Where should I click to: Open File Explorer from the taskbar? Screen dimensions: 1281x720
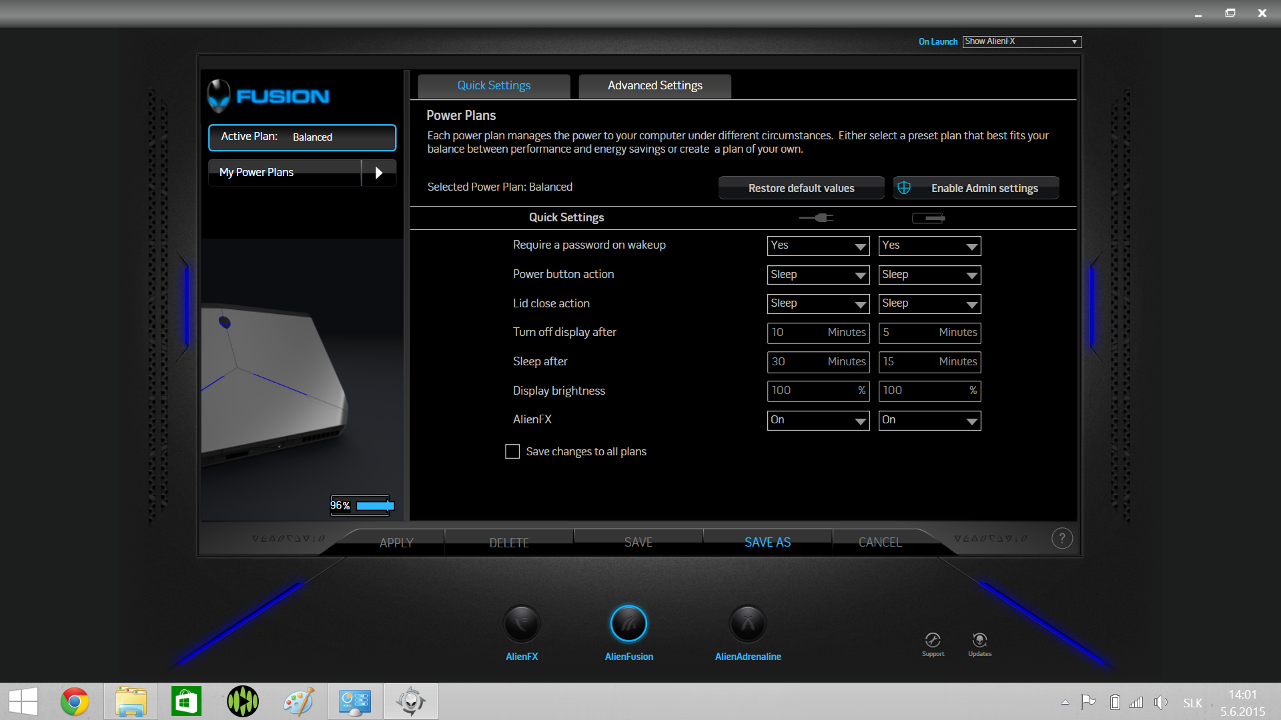click(x=131, y=701)
